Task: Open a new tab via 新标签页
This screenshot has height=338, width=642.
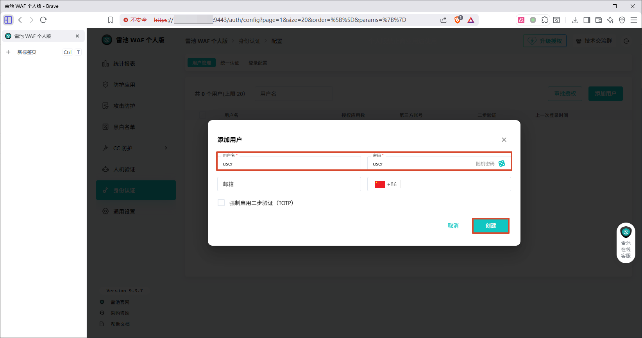Action: click(x=43, y=52)
